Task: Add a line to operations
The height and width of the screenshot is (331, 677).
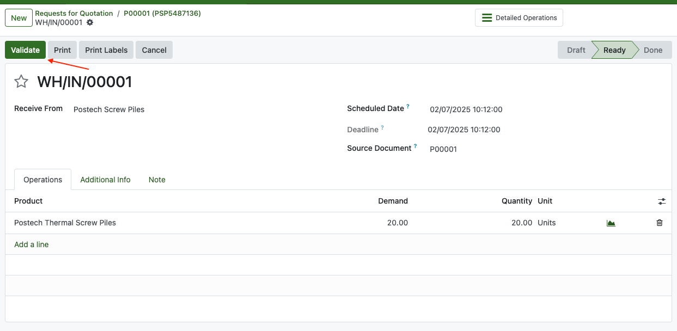Action: (32, 244)
